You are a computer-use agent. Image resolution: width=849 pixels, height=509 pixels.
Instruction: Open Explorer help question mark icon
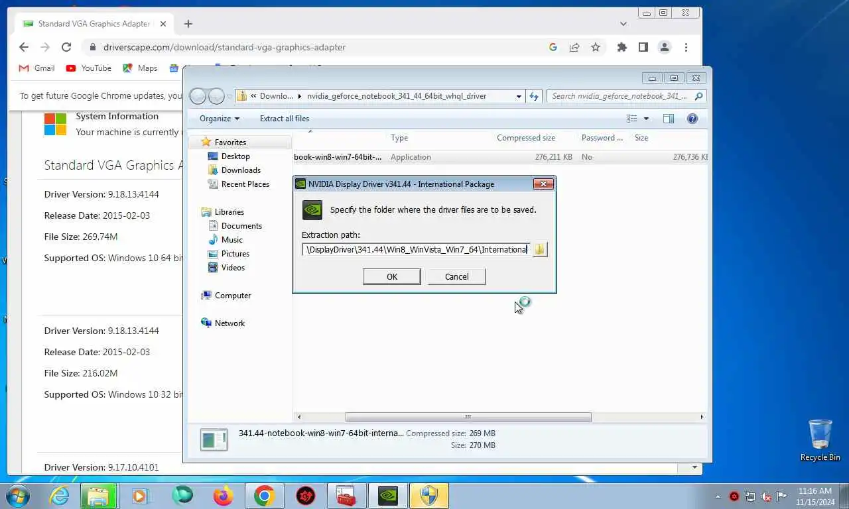click(x=692, y=119)
